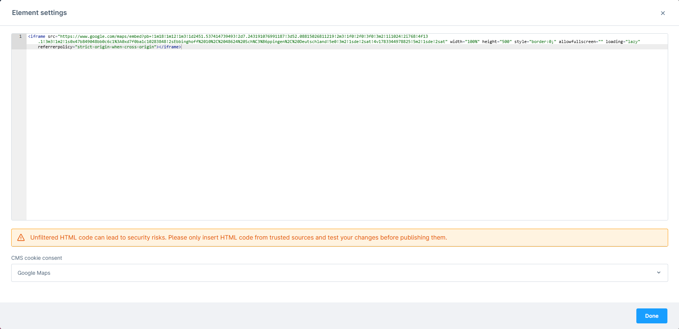
Task: Place cursor at closing iframe tag
Action: 170,47
